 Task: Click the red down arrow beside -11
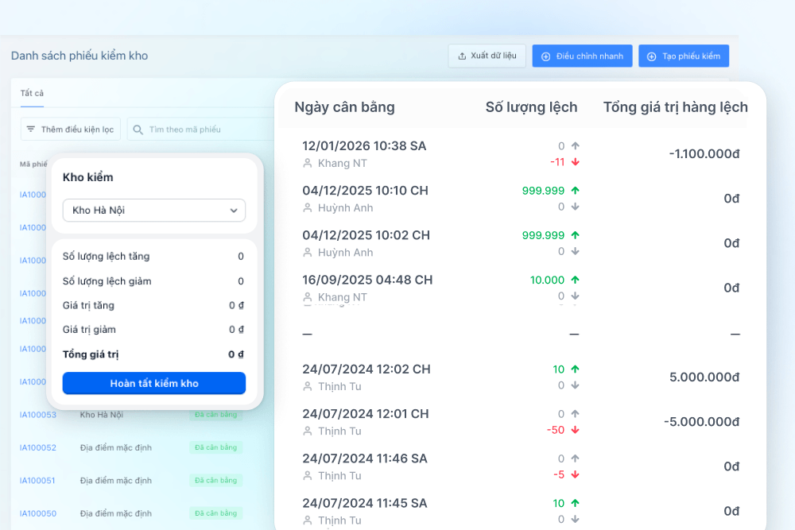575,162
